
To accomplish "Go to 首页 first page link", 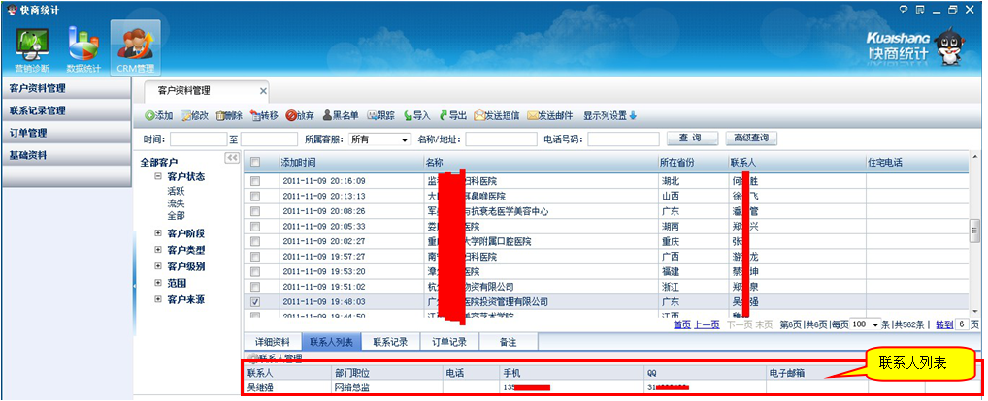I will point(682,324).
